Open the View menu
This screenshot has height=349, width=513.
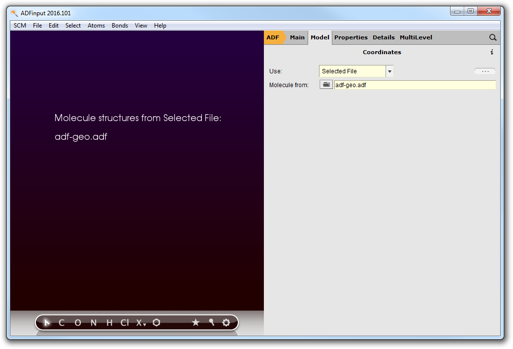coord(141,26)
